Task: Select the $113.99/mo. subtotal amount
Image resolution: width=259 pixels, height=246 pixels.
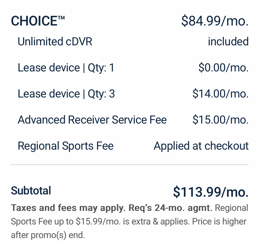Action: tap(211, 192)
